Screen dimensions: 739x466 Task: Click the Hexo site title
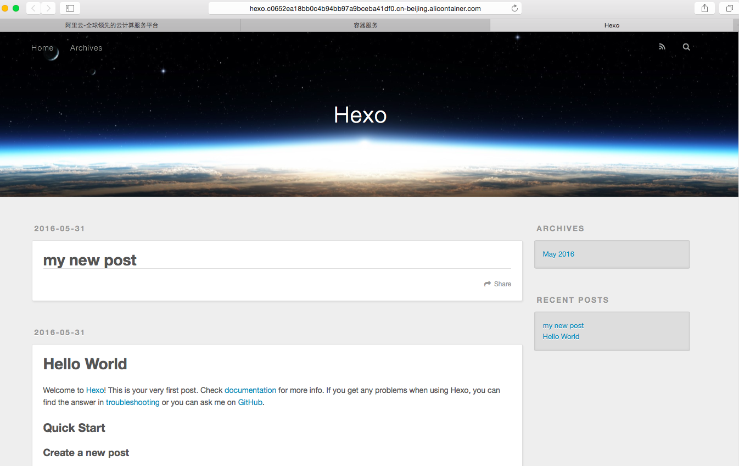click(x=360, y=115)
